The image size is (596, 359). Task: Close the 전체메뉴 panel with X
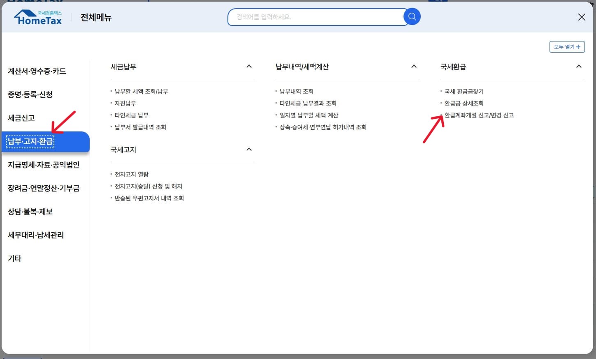582,17
